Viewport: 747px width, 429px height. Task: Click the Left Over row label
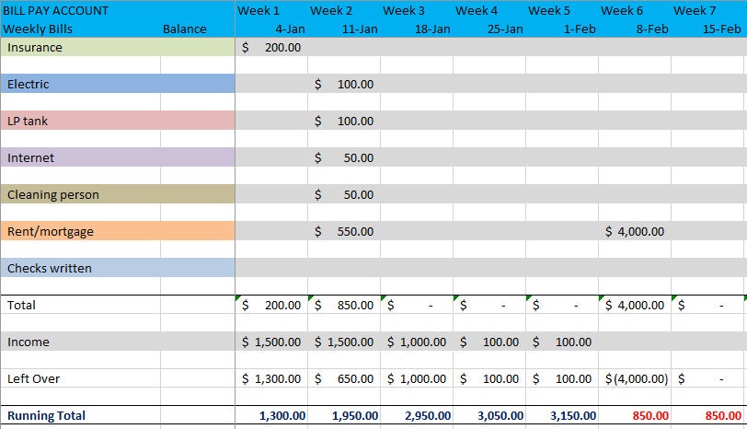click(33, 378)
